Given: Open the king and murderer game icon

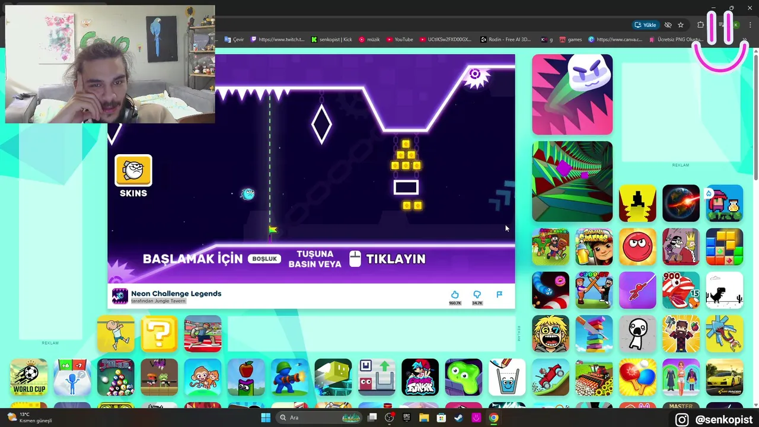Looking at the screenshot, I should [681, 247].
